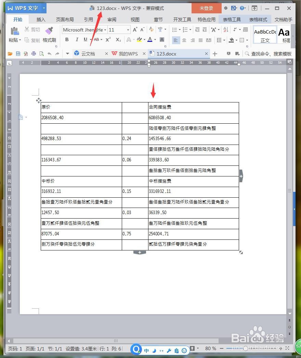Image resolution: width=301 pixels, height=358 pixels.
Task: Select the Format Painter (格式刷) brush
Action: [49, 35]
